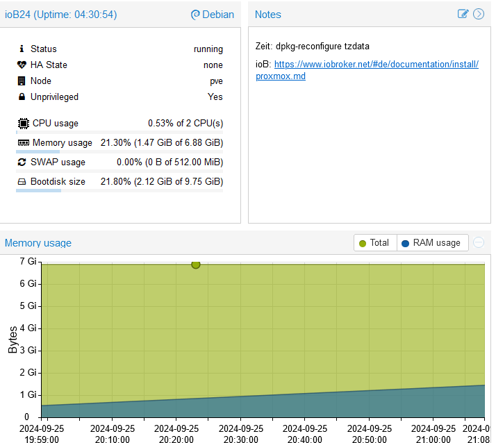Edit notes via the pencil icon

(x=463, y=14)
